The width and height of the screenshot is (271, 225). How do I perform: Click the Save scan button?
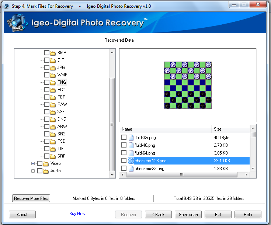click(x=188, y=215)
